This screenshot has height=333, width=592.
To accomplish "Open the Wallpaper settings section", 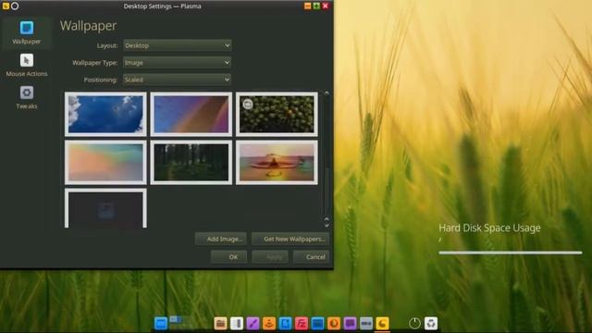I will (26, 33).
